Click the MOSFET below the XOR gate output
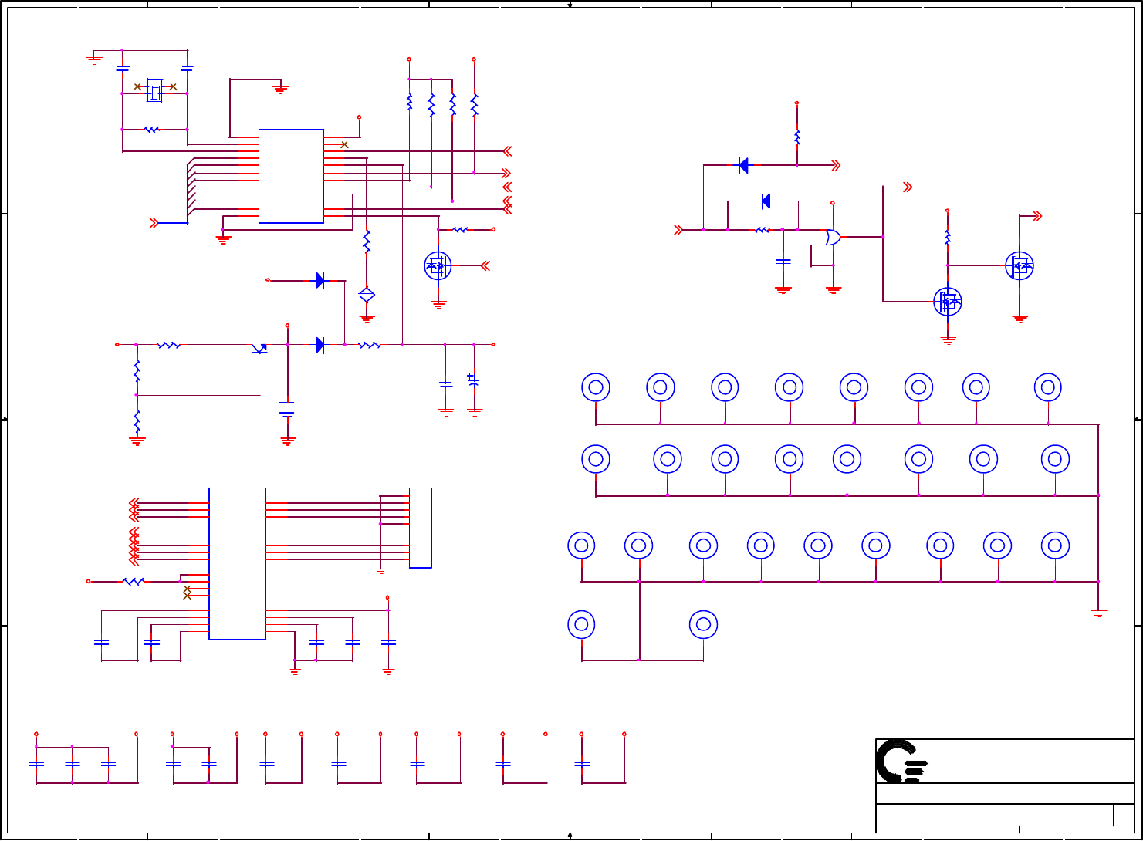 tap(948, 301)
